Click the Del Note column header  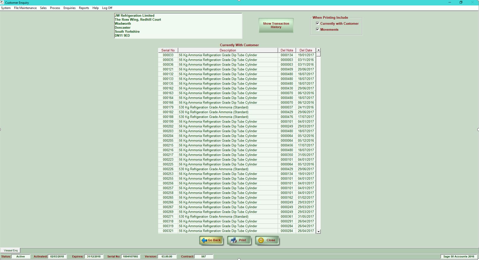pyautogui.click(x=287, y=50)
